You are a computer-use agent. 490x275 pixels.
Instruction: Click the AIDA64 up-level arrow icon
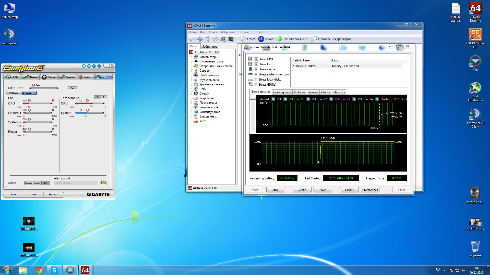[x=208, y=39]
